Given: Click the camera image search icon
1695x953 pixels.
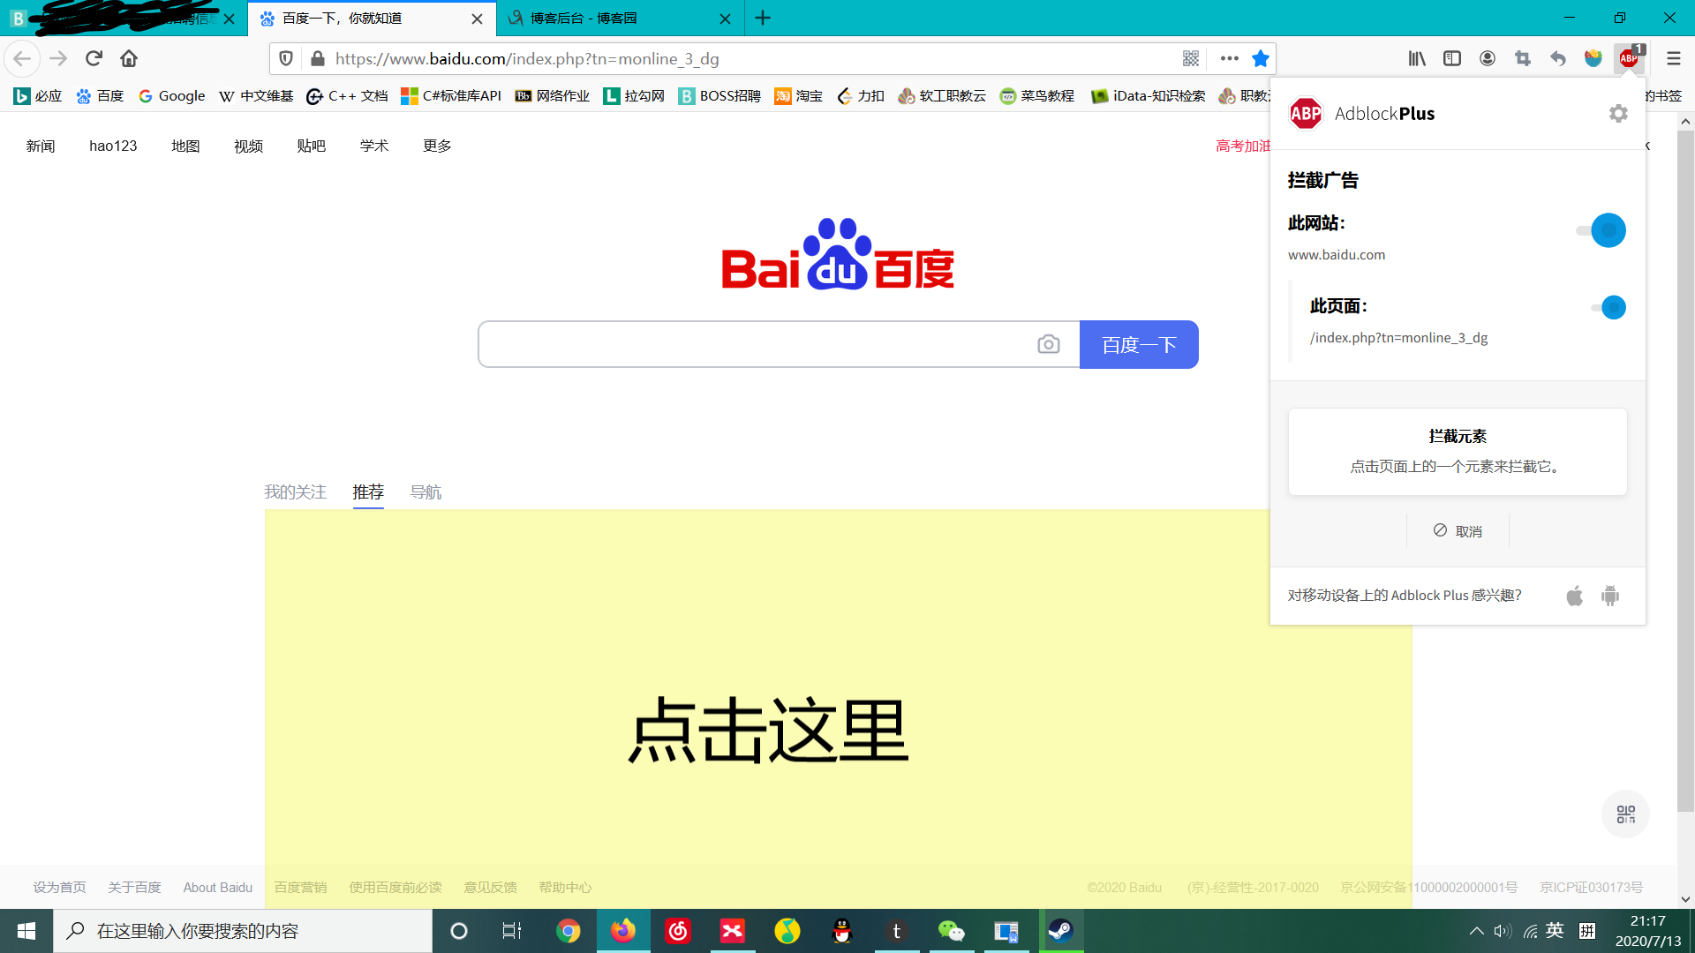Looking at the screenshot, I should pos(1048,344).
